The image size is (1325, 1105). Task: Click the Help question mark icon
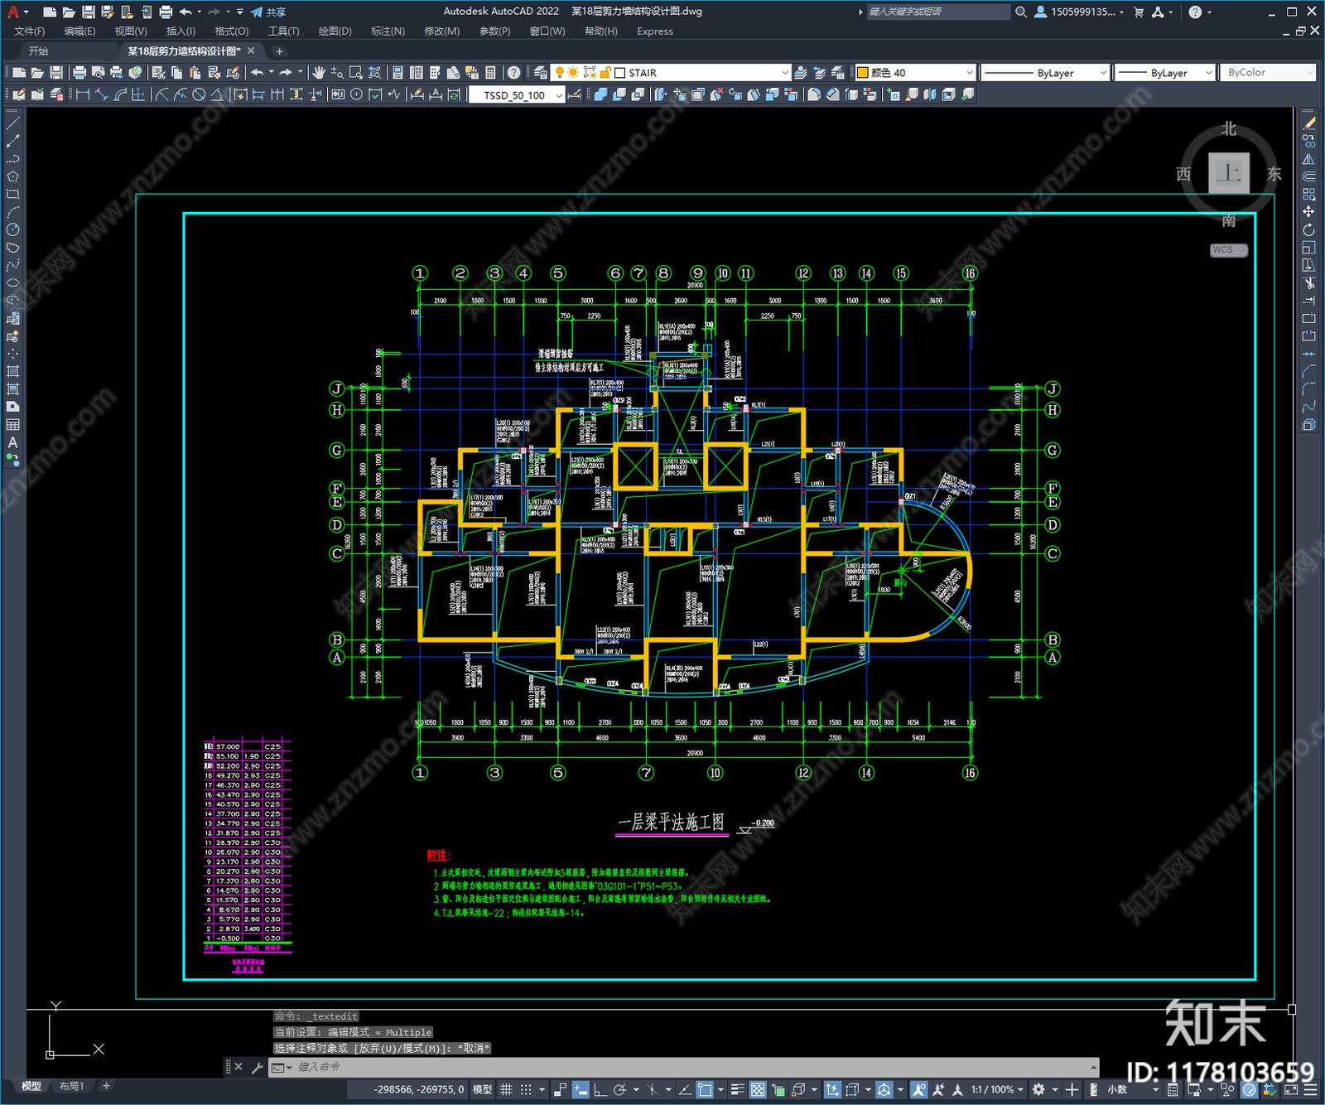coord(513,73)
